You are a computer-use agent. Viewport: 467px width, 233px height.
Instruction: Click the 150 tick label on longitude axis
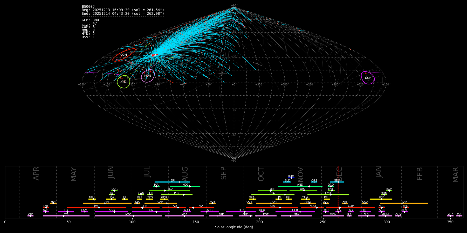tap(196, 222)
